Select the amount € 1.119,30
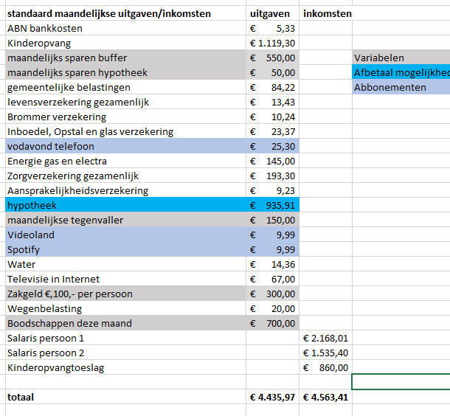 click(x=272, y=43)
